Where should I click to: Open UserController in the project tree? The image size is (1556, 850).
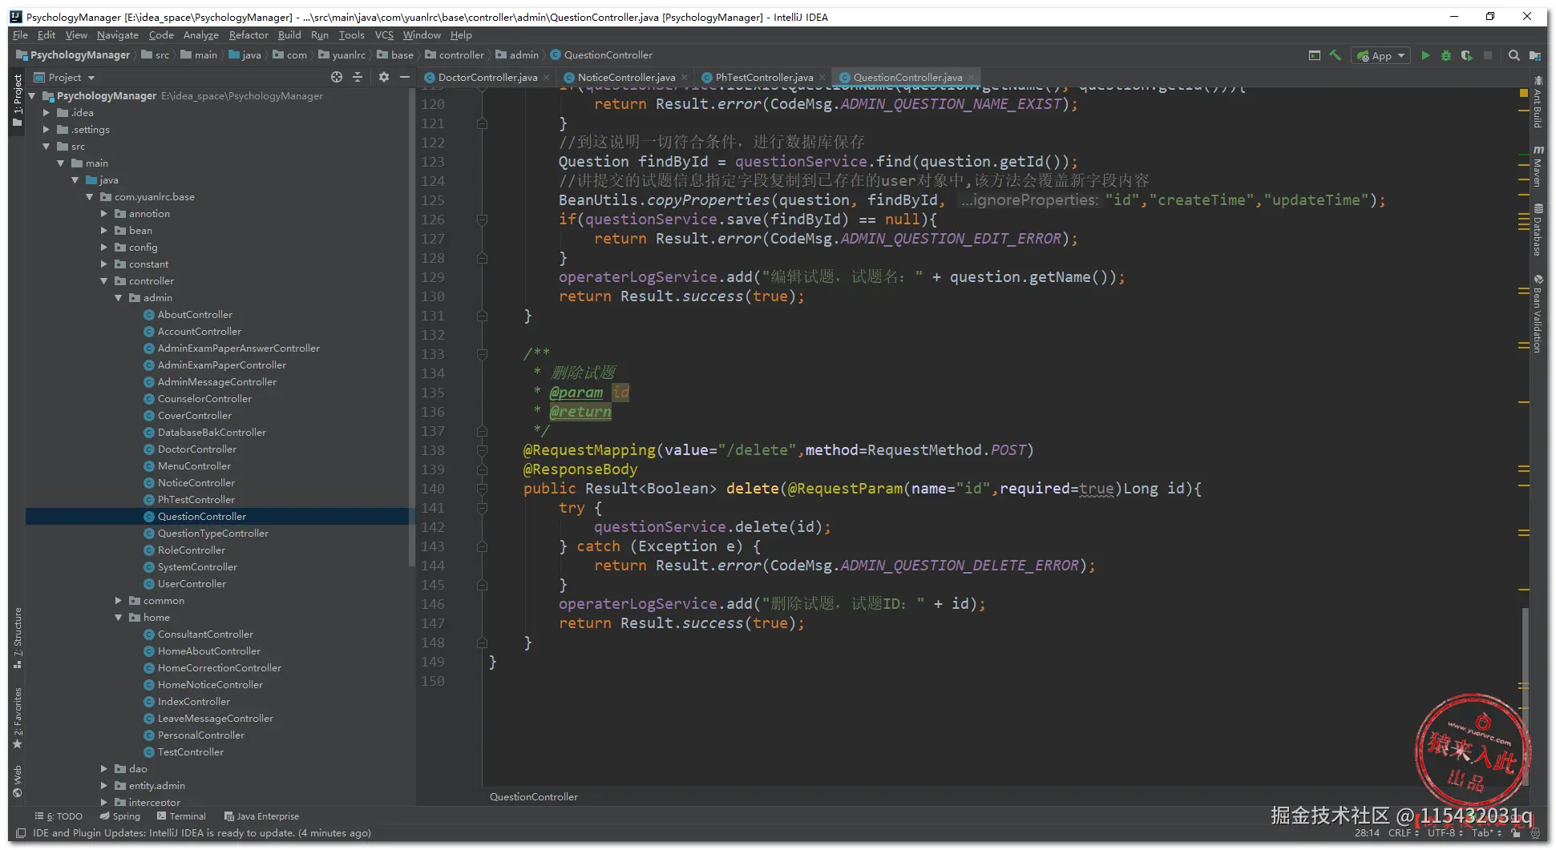192,584
